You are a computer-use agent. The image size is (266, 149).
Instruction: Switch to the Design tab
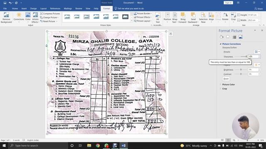click(x=33, y=8)
